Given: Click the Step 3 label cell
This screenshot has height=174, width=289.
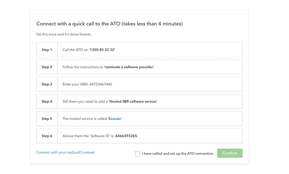Looking at the screenshot, I should [47, 84].
